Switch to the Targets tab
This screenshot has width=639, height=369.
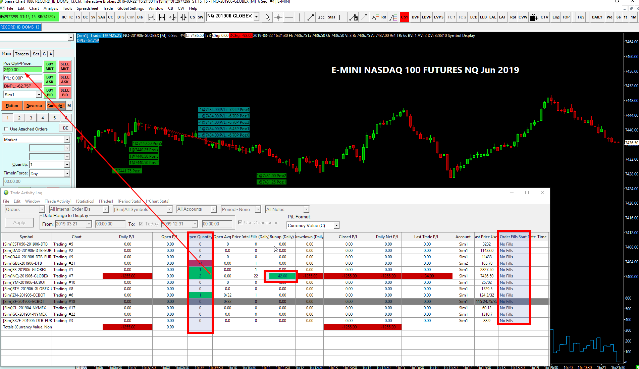(x=22, y=54)
